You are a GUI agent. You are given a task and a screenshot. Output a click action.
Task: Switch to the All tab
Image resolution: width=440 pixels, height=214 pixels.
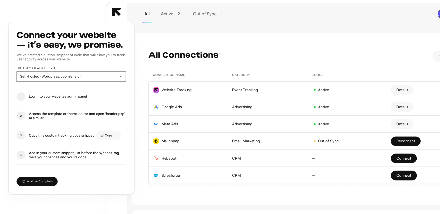coord(147,14)
